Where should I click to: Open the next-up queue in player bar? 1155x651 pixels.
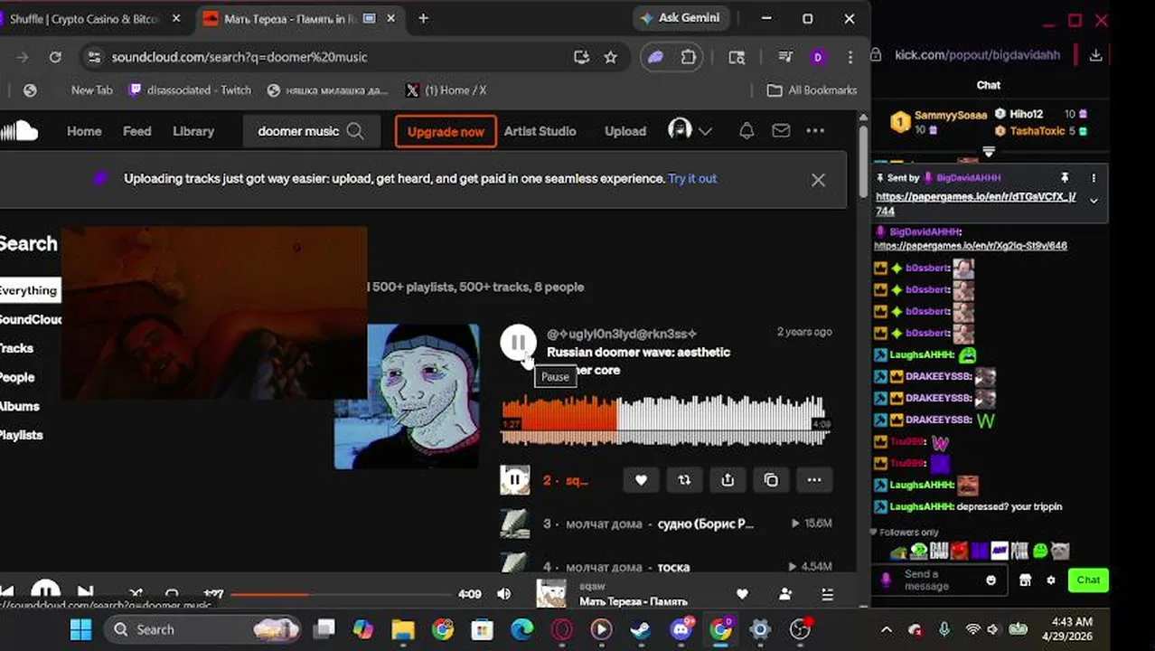tap(827, 594)
